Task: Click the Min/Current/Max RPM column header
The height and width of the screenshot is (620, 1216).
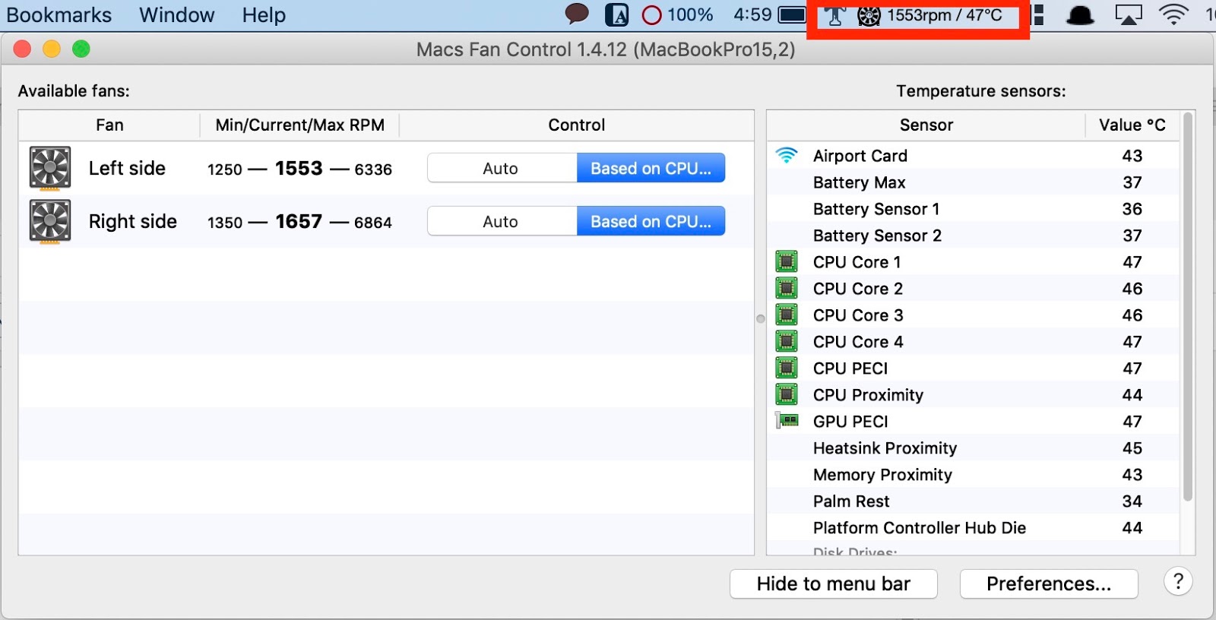Action: (299, 125)
